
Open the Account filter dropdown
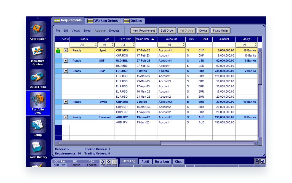[x=171, y=45]
